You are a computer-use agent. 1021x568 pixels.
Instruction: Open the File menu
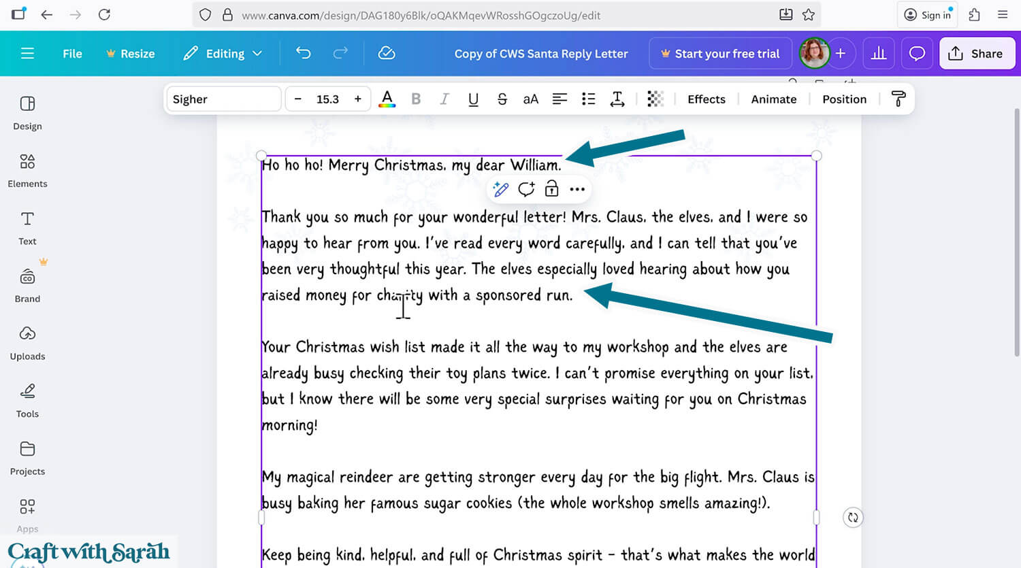pyautogui.click(x=71, y=53)
